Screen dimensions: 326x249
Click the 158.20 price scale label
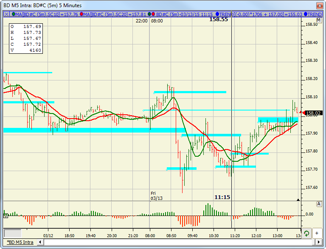pos(312,79)
